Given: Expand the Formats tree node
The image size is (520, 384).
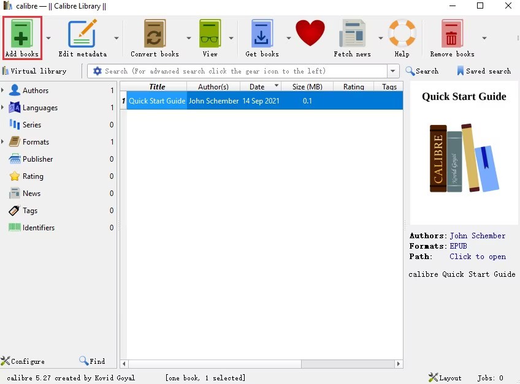Looking at the screenshot, I should pos(2,142).
